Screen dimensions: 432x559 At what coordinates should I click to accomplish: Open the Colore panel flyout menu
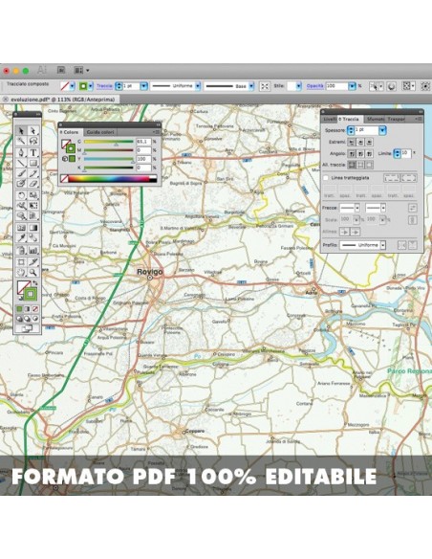156,132
